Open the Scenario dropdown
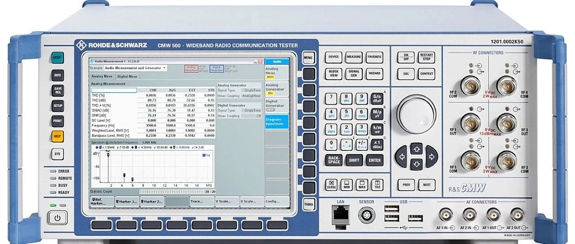The height and width of the screenshot is (244, 575). [135, 68]
